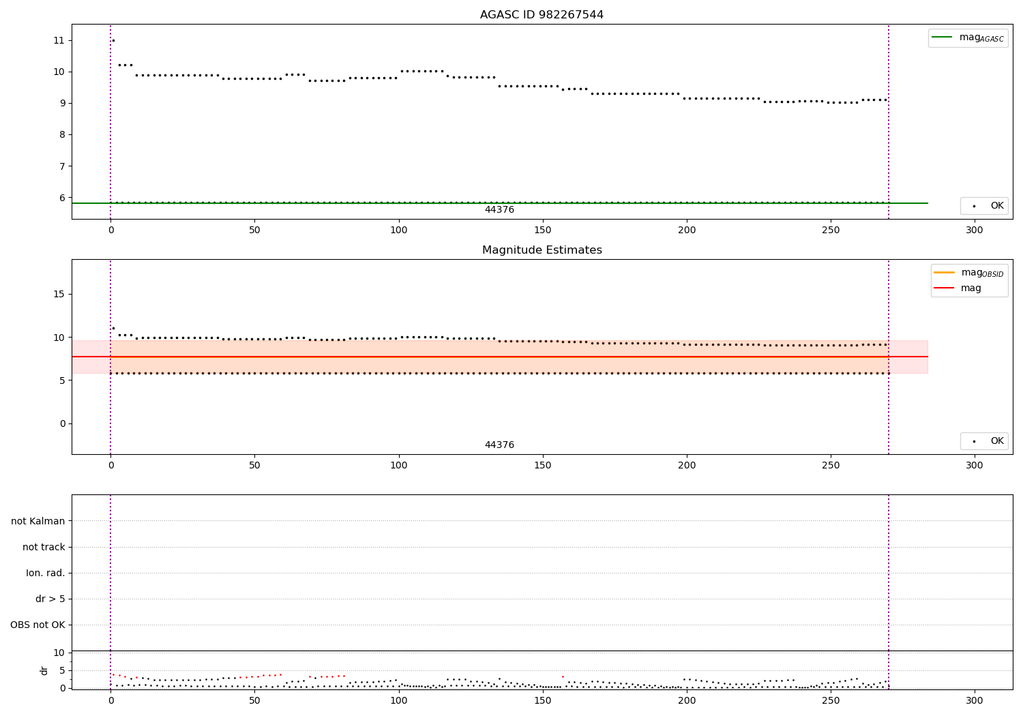The height and width of the screenshot is (716, 1023).
Task: Click x-tick '300' under the bottom dr plot
Action: pos(975,701)
